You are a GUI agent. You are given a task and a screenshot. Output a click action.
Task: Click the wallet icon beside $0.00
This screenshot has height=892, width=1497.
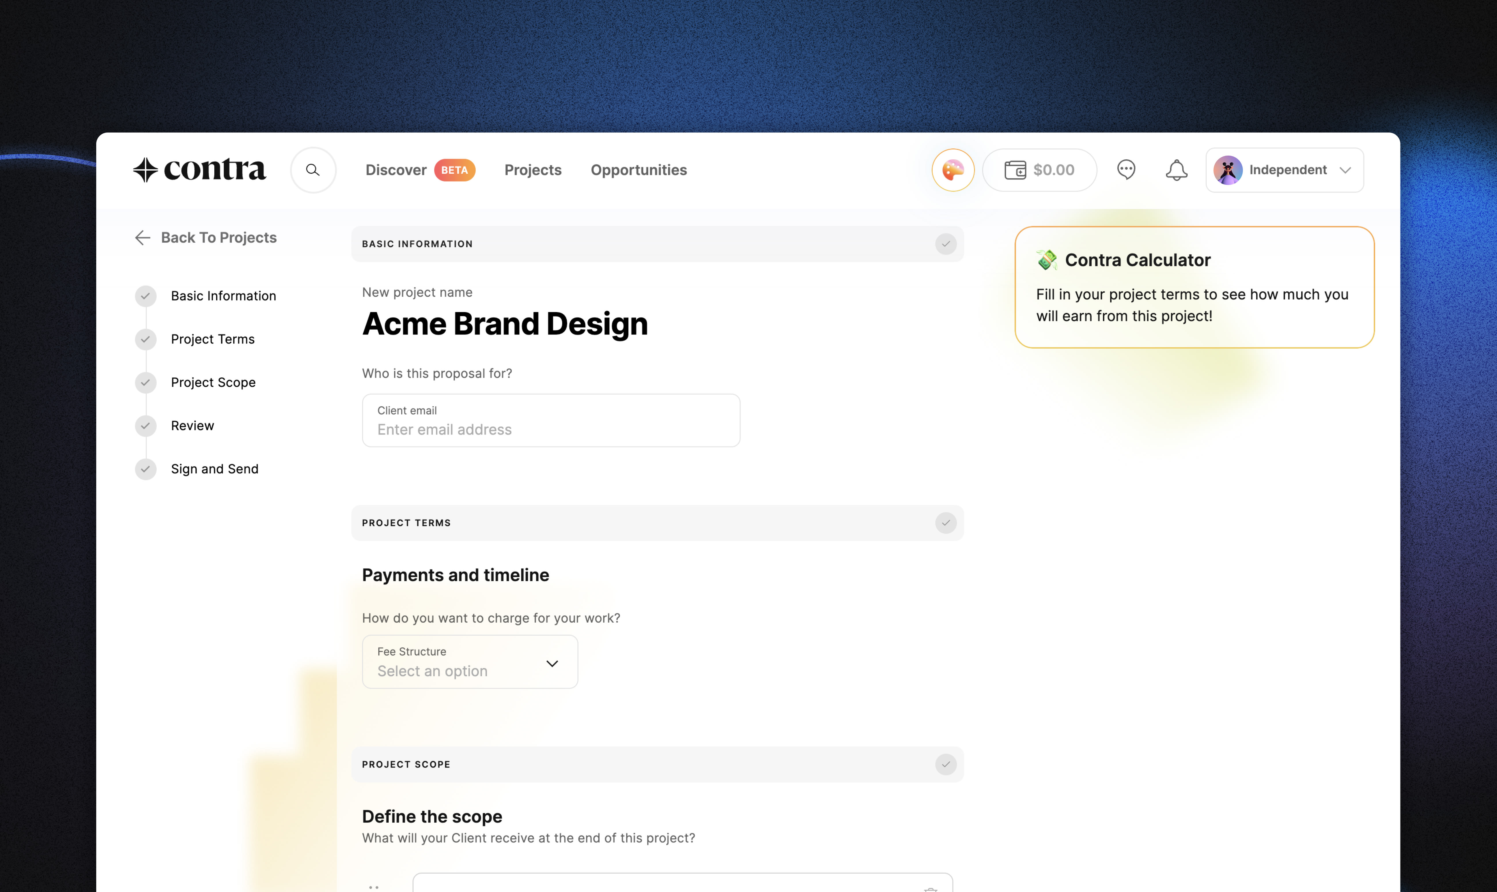click(x=1015, y=170)
